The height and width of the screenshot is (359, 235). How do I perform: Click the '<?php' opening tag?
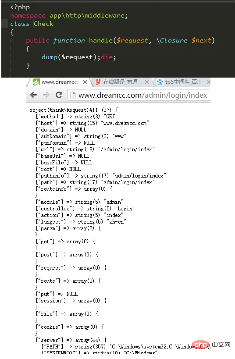pyautogui.click(x=20, y=7)
